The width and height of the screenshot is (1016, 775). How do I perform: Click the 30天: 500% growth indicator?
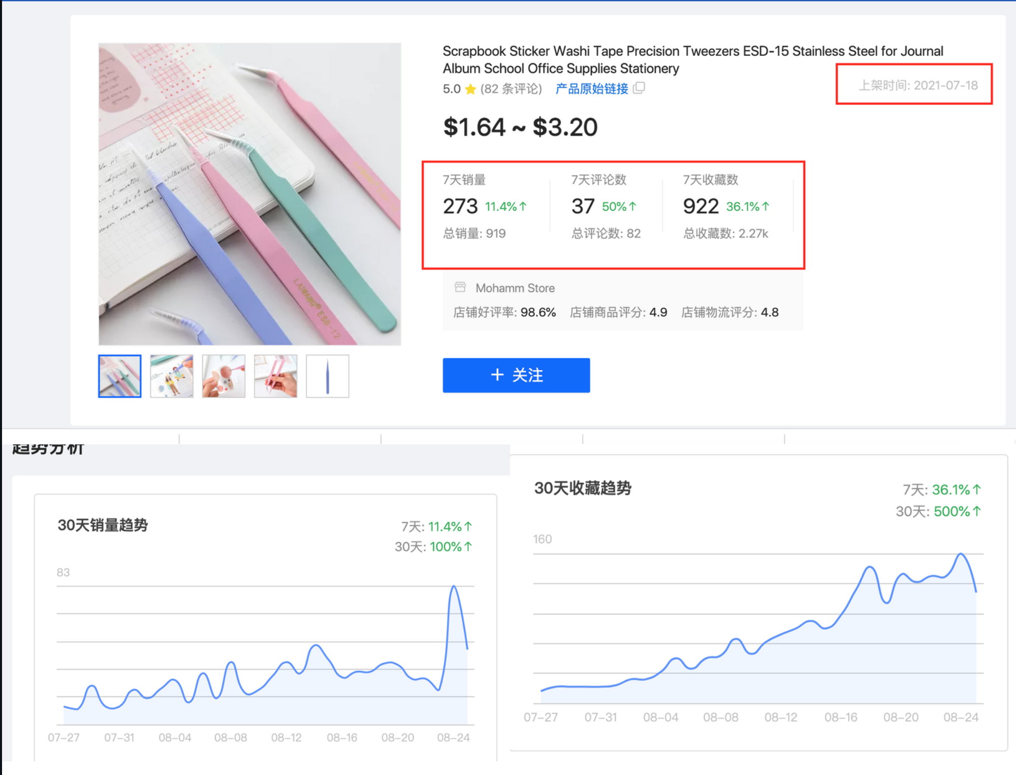tap(940, 511)
